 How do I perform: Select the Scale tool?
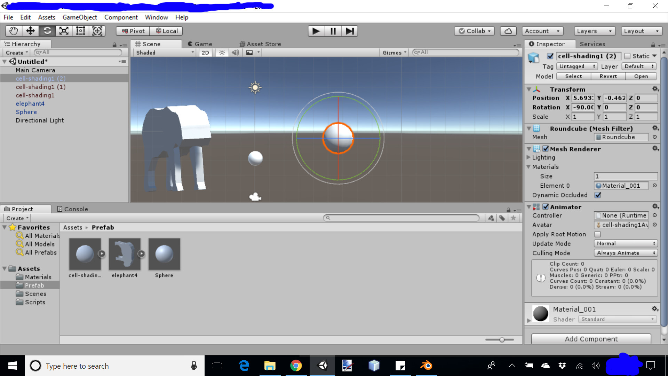pos(64,31)
